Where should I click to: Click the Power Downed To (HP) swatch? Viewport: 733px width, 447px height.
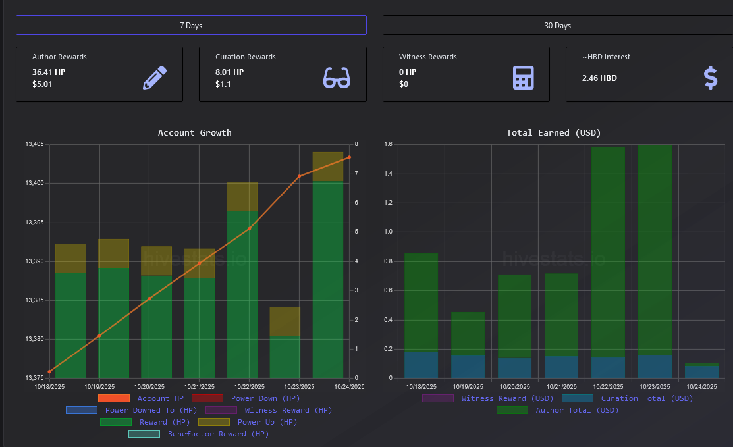(x=82, y=410)
